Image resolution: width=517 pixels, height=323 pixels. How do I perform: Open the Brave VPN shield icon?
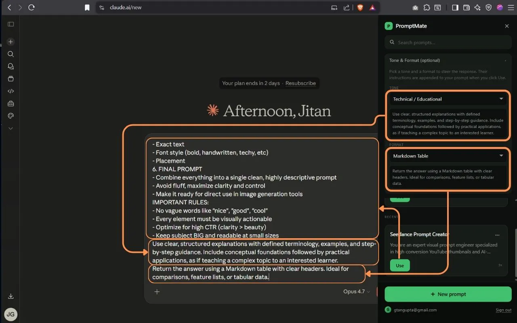pyautogui.click(x=489, y=7)
